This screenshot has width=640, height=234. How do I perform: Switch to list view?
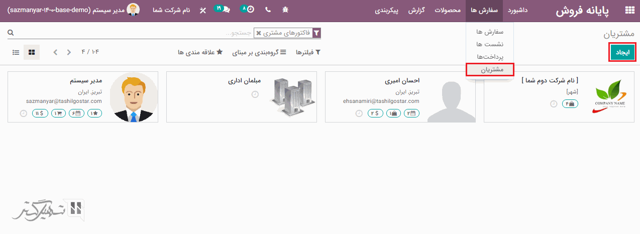(x=16, y=52)
